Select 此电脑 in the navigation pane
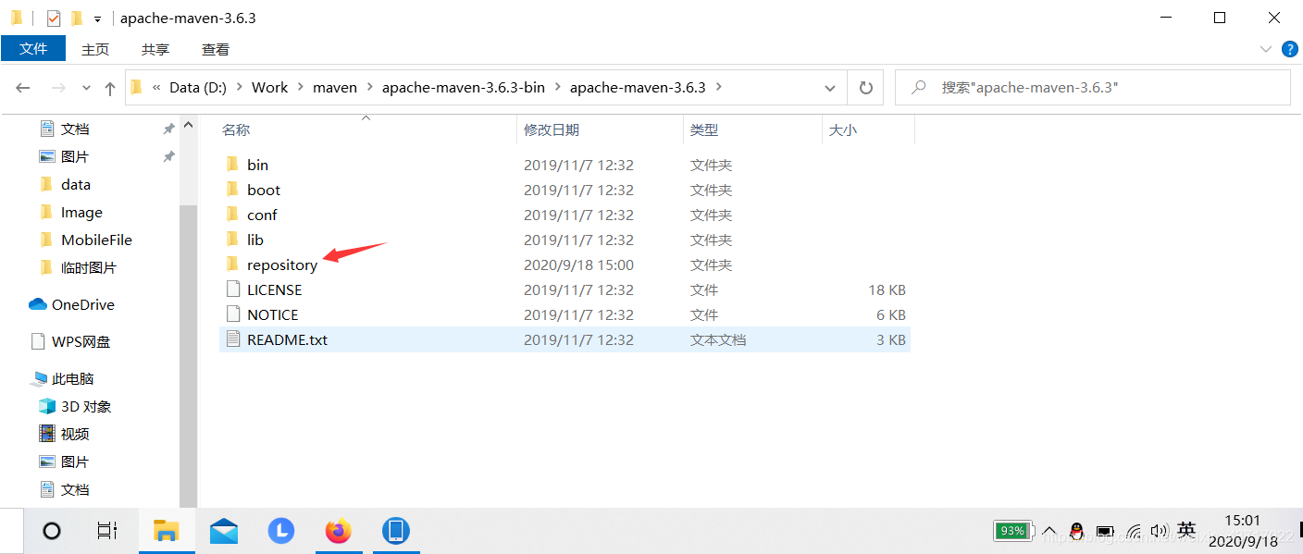Viewport: 1303px width, 554px height. [x=73, y=378]
